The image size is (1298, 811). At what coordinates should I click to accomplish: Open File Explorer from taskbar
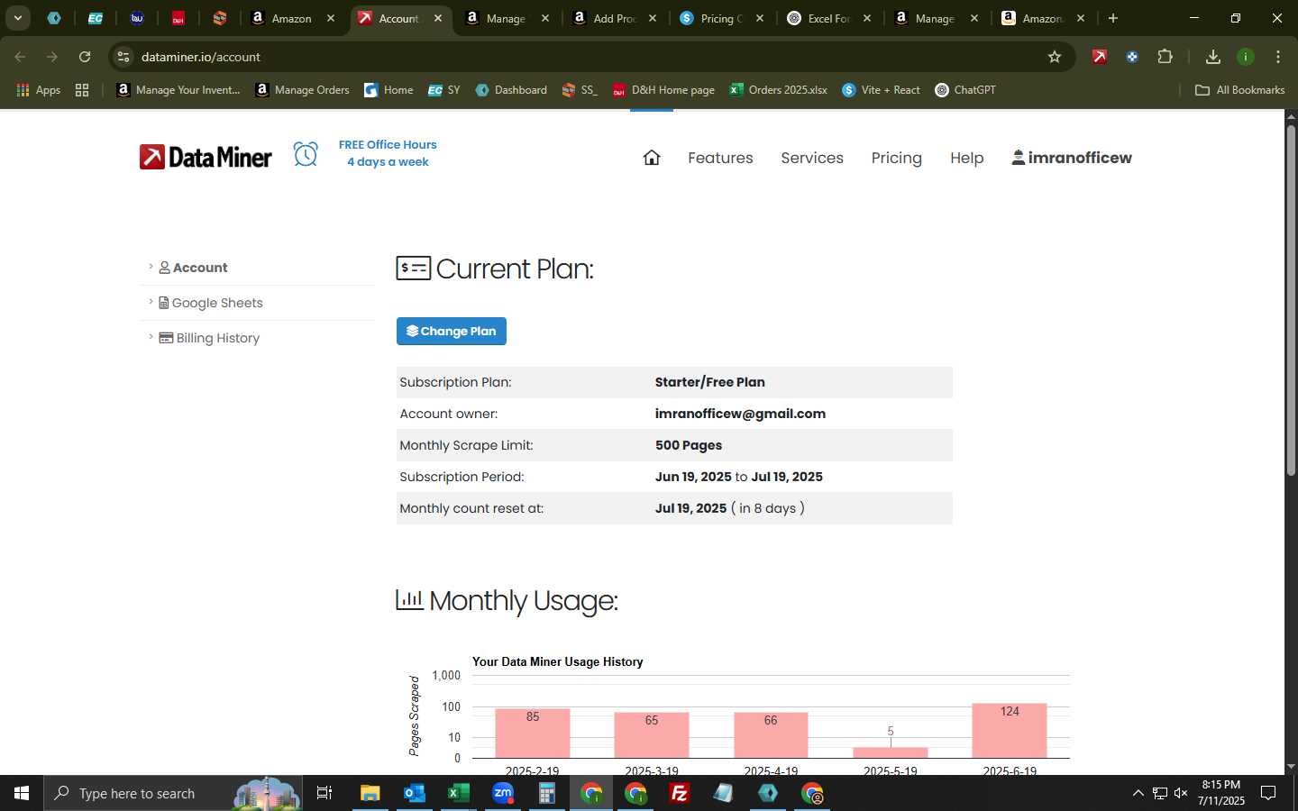370,793
